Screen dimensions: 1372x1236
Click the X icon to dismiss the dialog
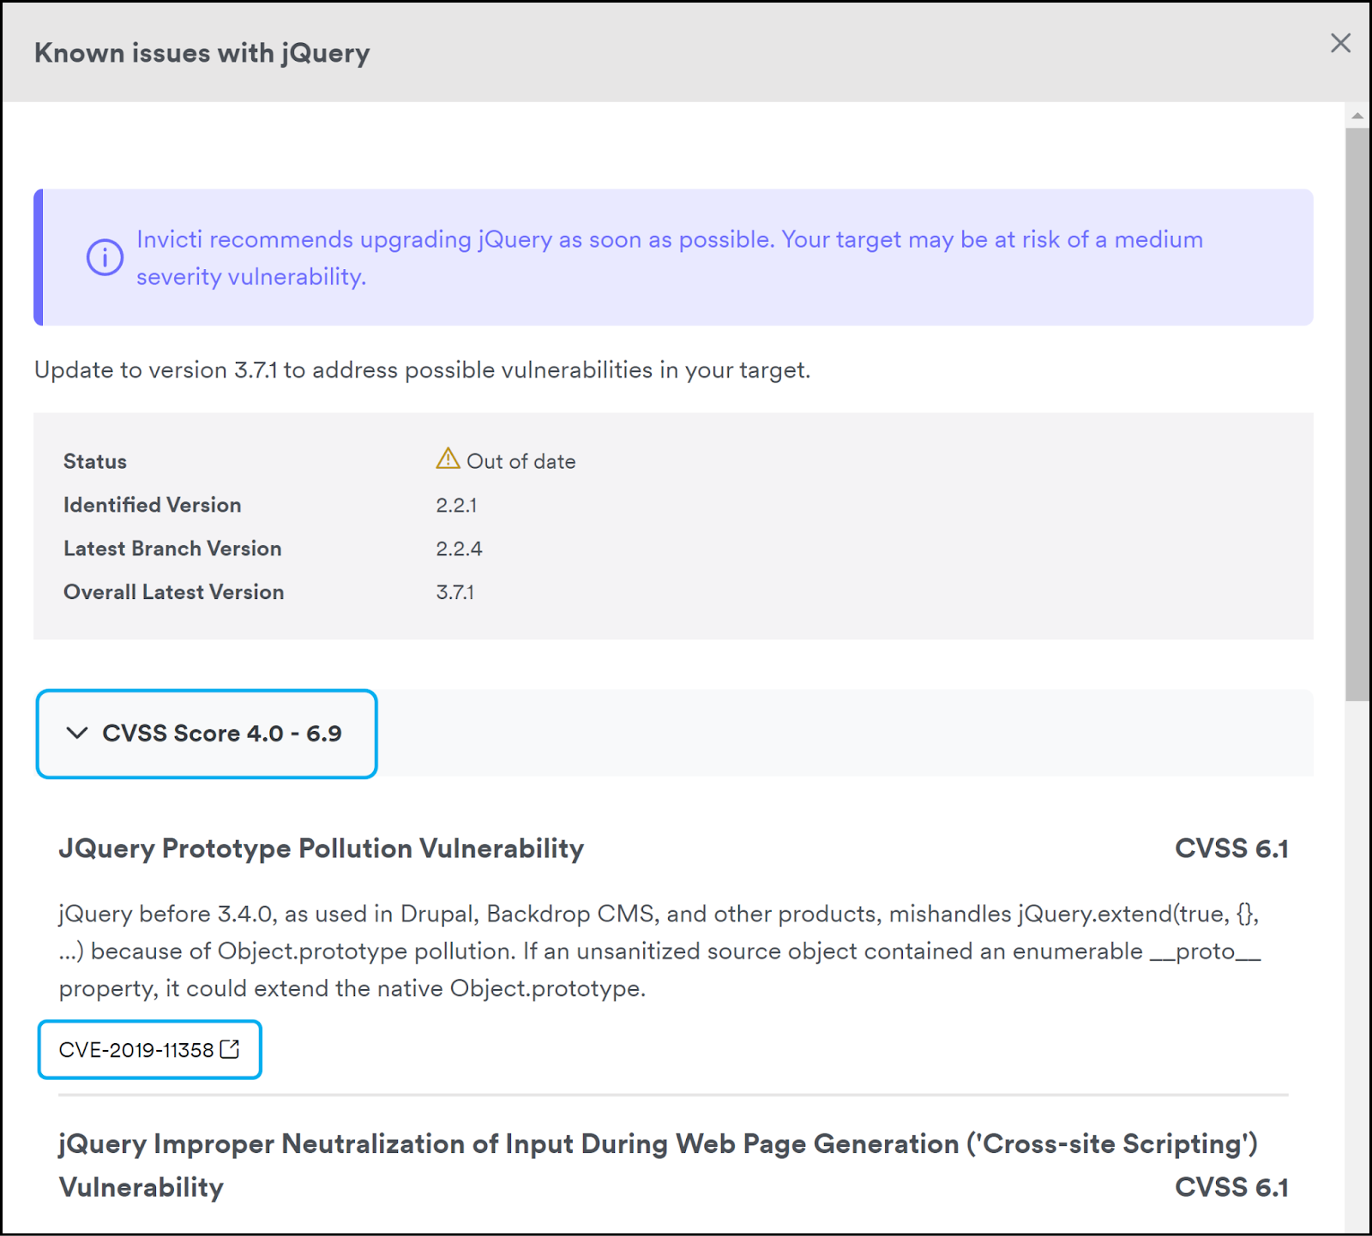[x=1341, y=43]
